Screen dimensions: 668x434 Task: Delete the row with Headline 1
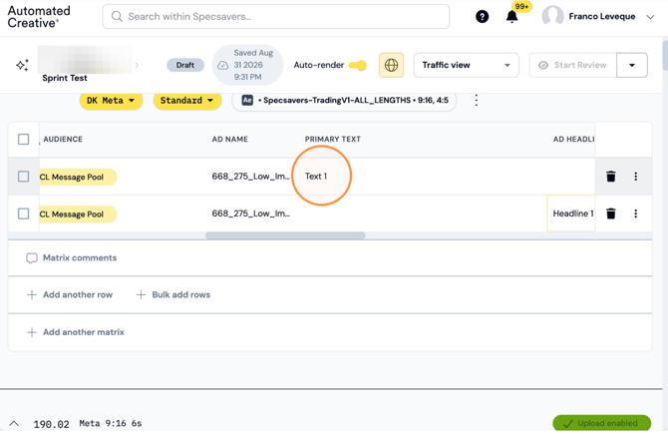click(x=611, y=214)
